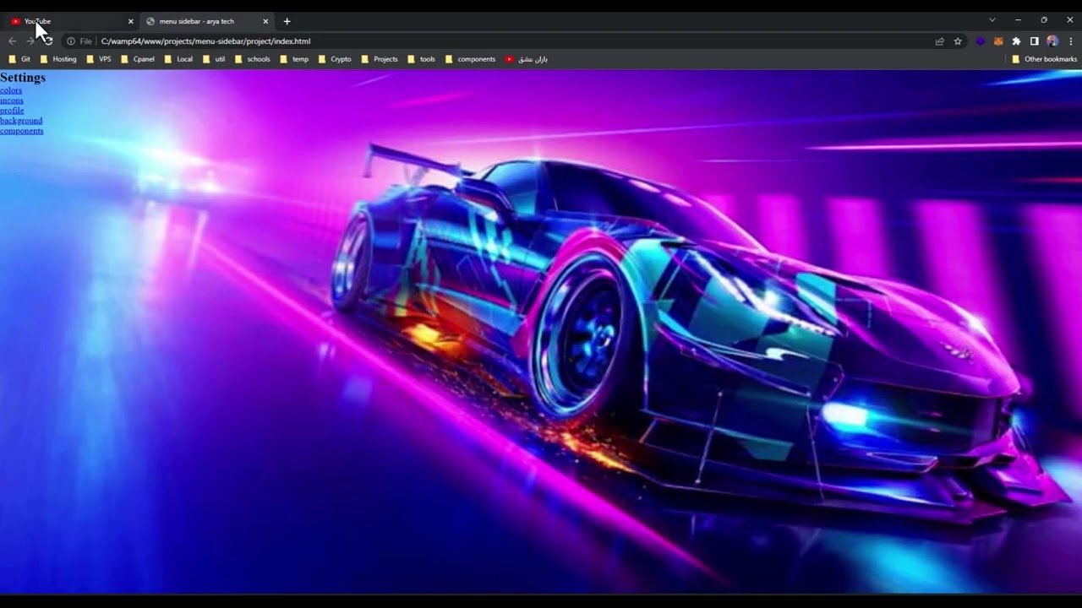This screenshot has height=608, width=1082.
Task: Open the schools bookmark folder
Action: click(x=253, y=59)
